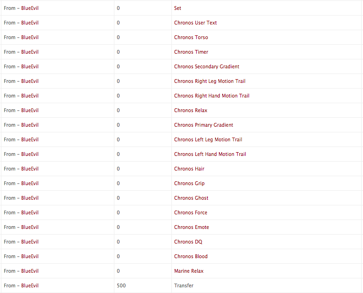Viewport: 363px width, 293px height.
Task: Select Chronos Right Leg Motion Trail link
Action: [210, 81]
